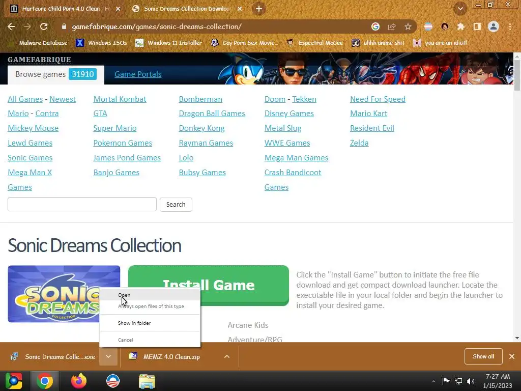Open the Malware Database bookmark
Viewport: 521px width, 391px height.
38,43
